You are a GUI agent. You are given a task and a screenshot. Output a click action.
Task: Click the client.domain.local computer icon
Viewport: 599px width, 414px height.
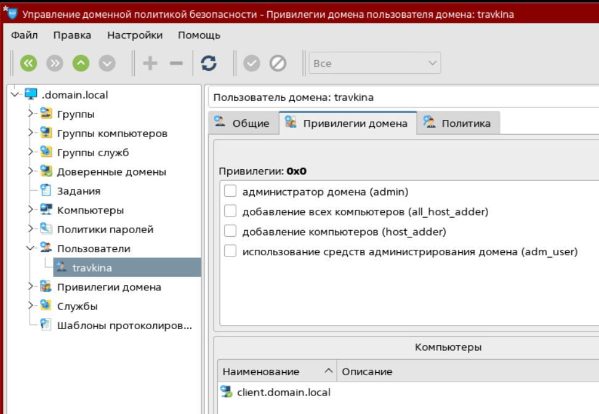[227, 391]
